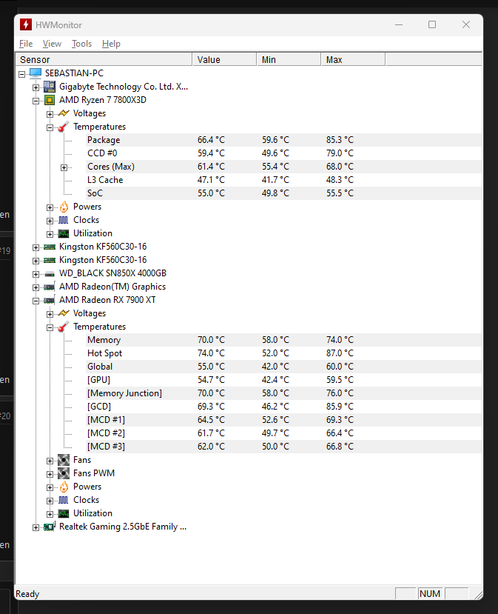Select the SoC temperature row
The image size is (498, 614).
(284, 193)
